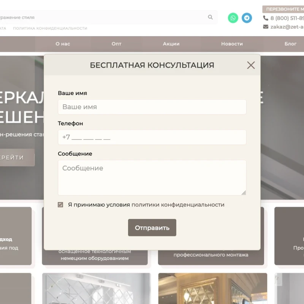
Task: Open the Опт menu item
Action: pos(117,44)
